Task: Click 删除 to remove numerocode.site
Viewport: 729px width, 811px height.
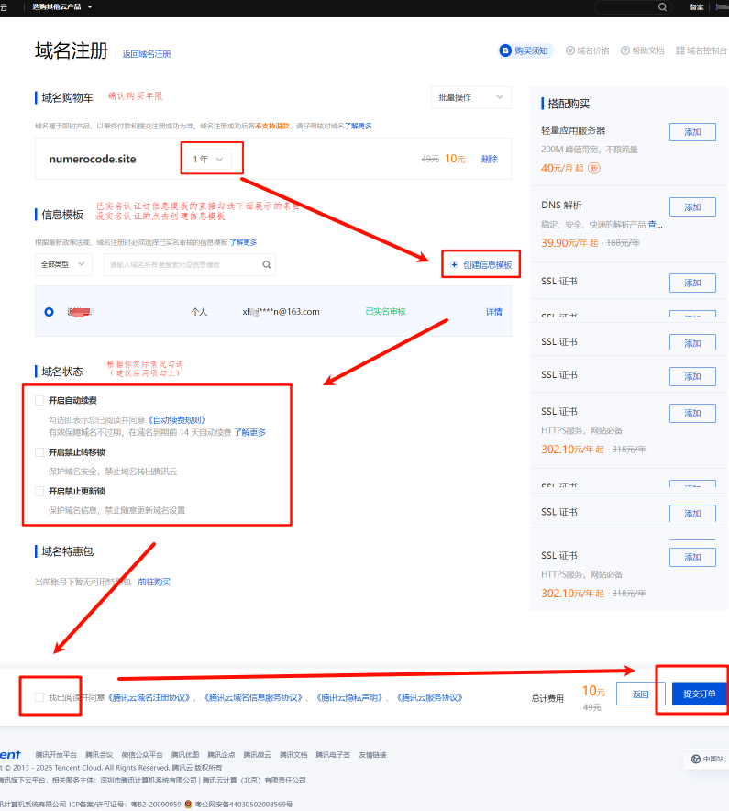Action: coord(489,159)
